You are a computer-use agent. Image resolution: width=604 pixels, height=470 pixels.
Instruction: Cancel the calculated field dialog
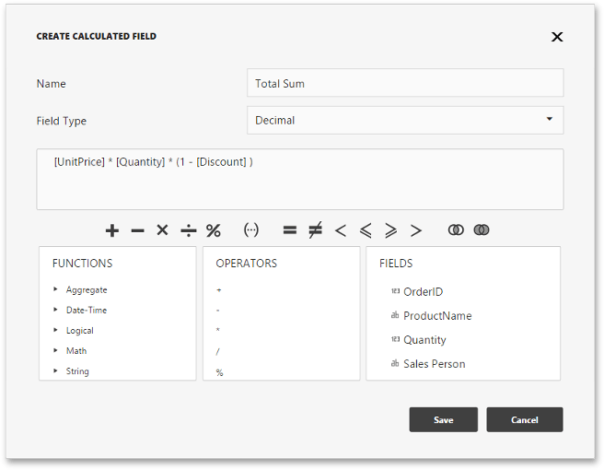click(x=525, y=419)
